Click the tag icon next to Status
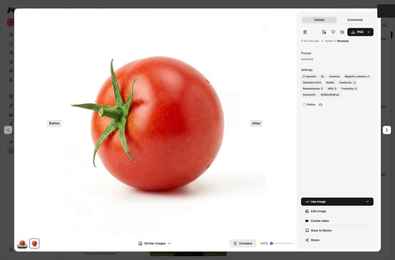This screenshot has height=260, width=395. coord(321,104)
